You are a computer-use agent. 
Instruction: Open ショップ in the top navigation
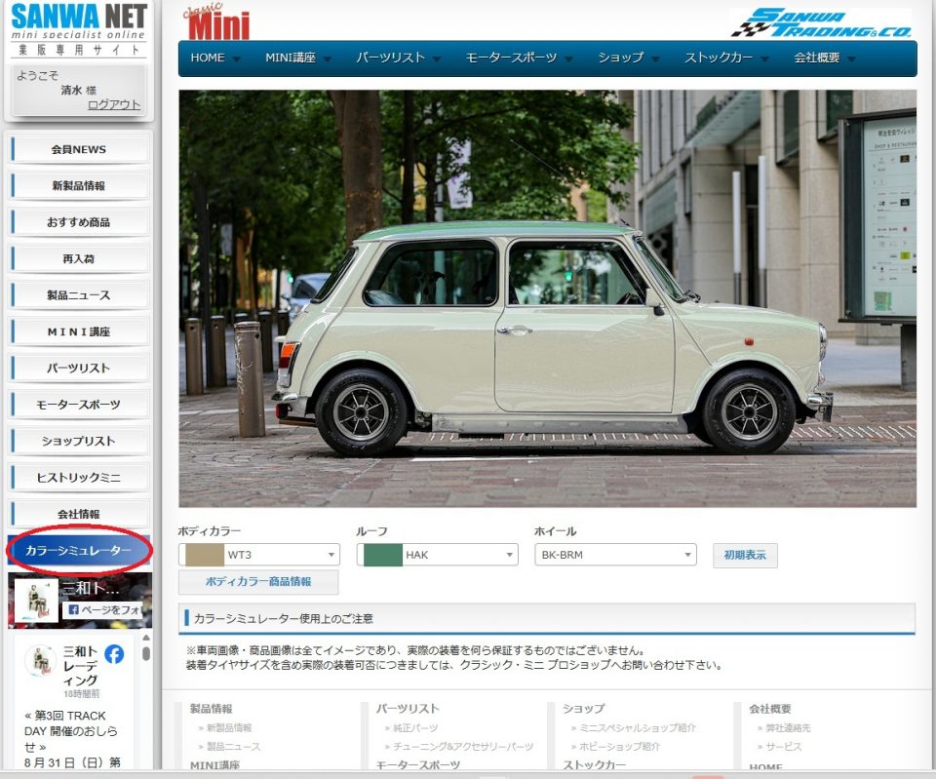coord(621,58)
